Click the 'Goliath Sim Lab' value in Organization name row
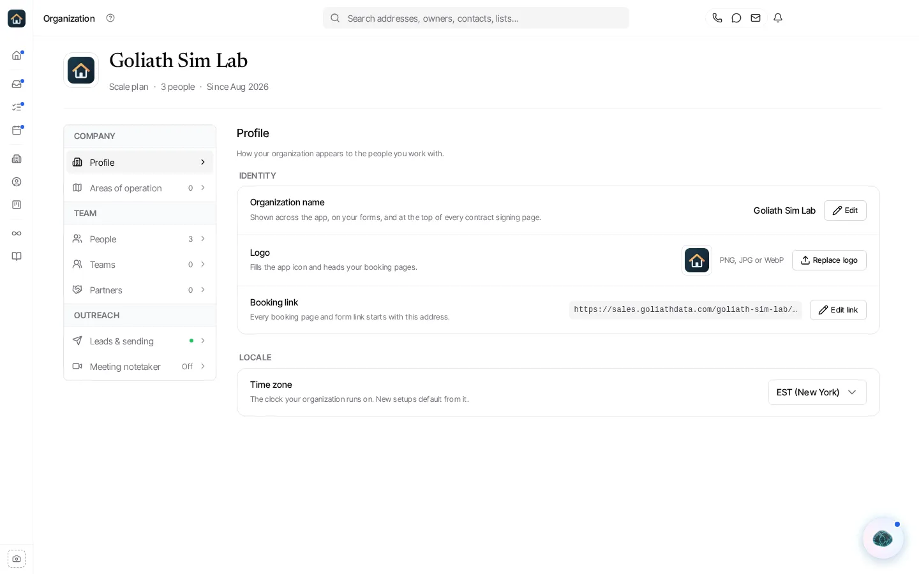The width and height of the screenshot is (919, 574). (784, 210)
